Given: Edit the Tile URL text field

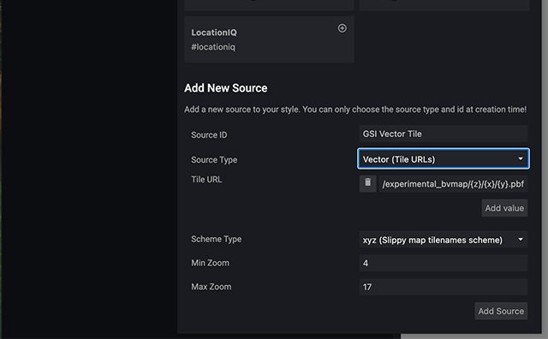Looking at the screenshot, I should click(453, 184).
